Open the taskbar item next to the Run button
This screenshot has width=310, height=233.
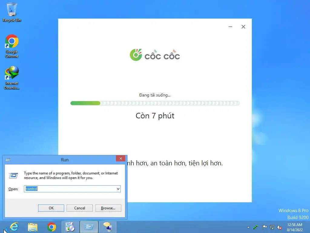[x=107, y=227]
